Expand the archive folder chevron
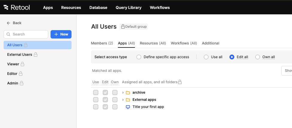292x128 pixels. click(123, 92)
